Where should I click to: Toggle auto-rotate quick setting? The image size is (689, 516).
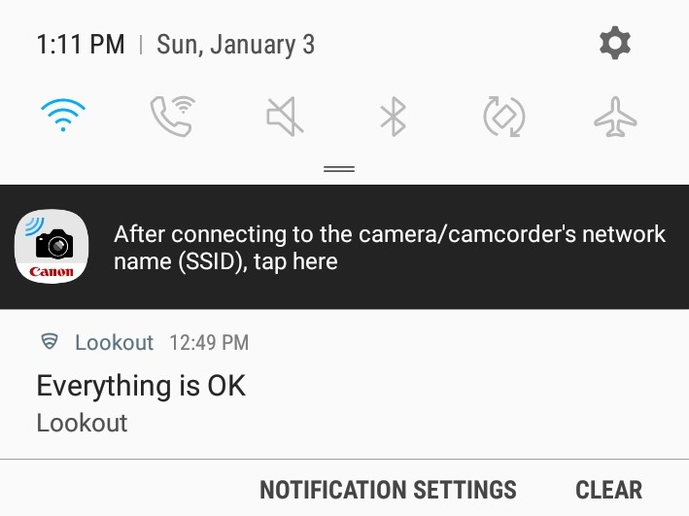503,118
